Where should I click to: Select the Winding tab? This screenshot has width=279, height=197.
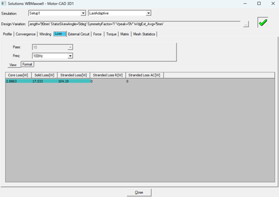click(x=45, y=34)
